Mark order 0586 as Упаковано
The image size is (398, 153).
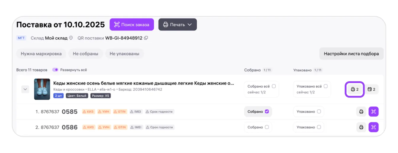319,127
